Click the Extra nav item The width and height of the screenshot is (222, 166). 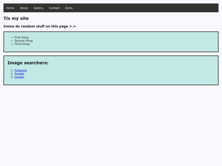click(x=69, y=8)
